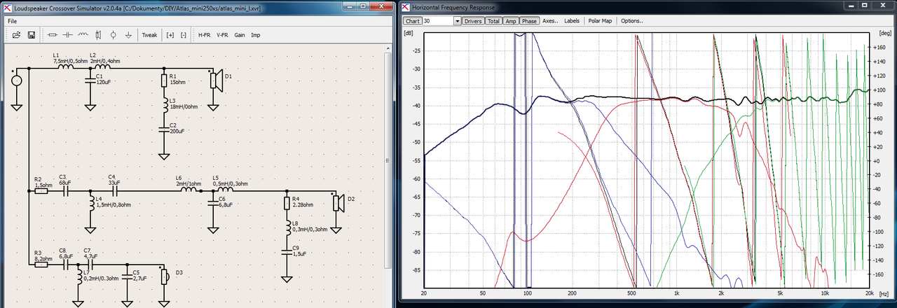Viewport: 897px width, 308px height.
Task: Select resistor R1 15ohm
Action: point(164,80)
